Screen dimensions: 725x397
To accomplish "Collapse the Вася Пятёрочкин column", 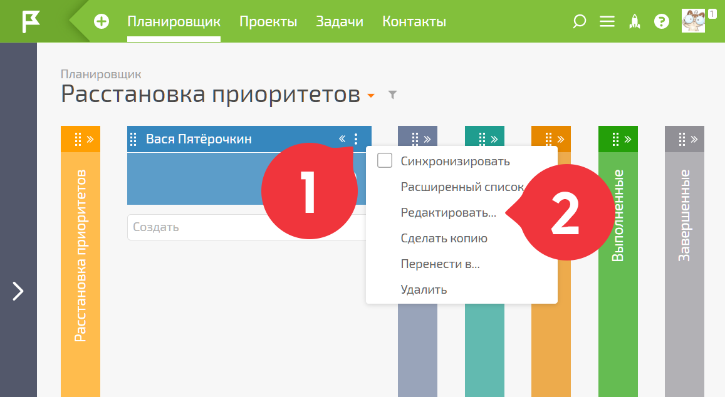I will (342, 138).
